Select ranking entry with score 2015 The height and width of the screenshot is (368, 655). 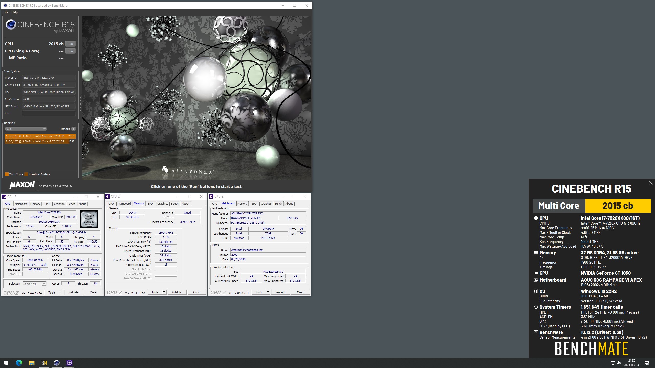click(40, 136)
